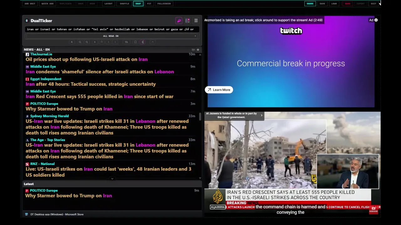The image size is (401, 225).
Task: Expand the Al Jazeera funding notice chevron
Action: coord(262,115)
